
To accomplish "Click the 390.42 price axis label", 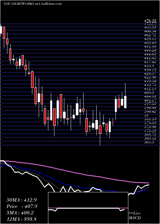I will (x=150, y=112).
